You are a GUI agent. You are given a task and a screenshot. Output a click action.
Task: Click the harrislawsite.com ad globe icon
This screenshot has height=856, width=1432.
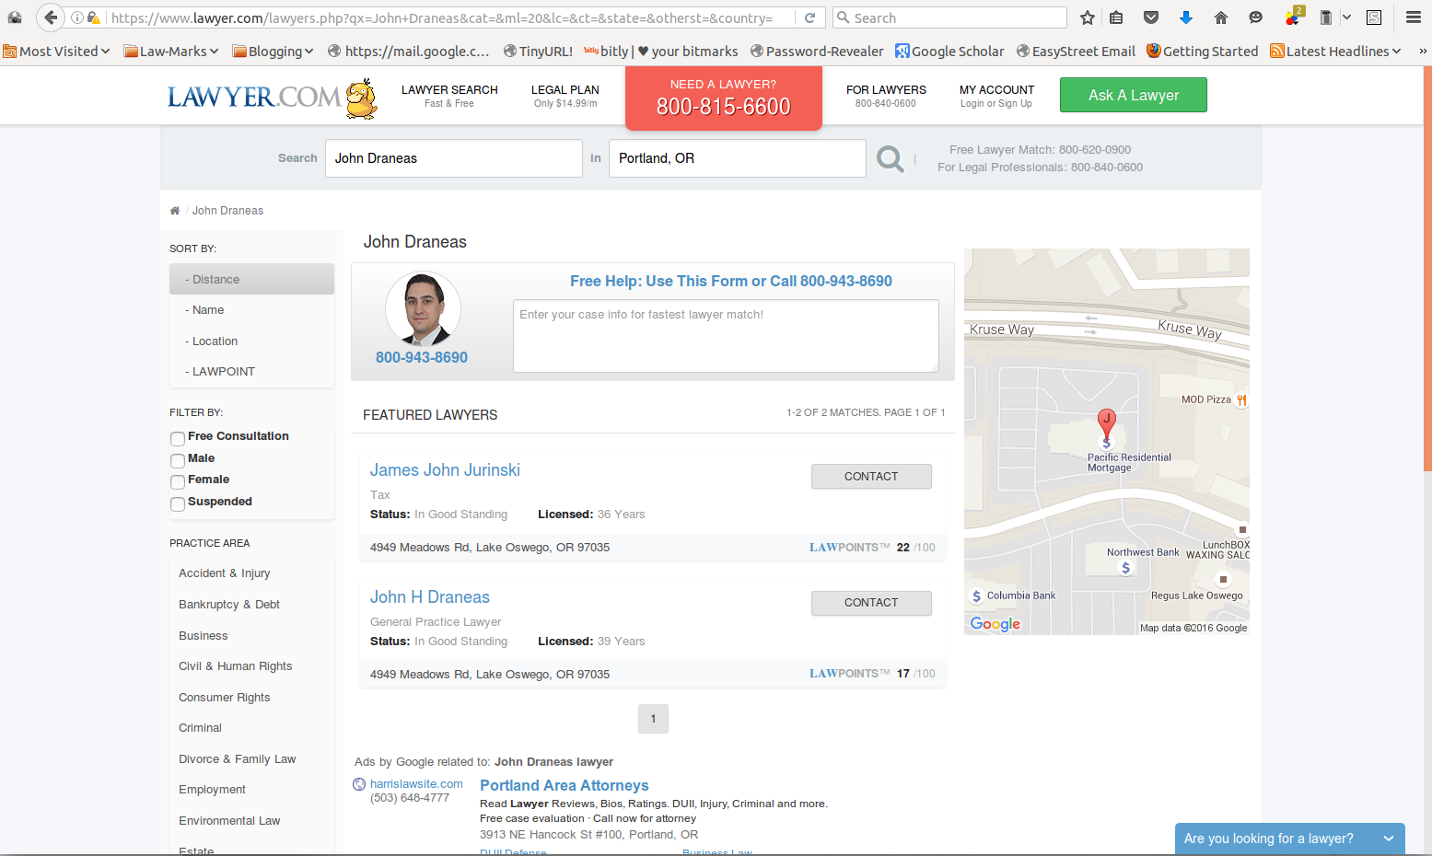click(x=359, y=784)
